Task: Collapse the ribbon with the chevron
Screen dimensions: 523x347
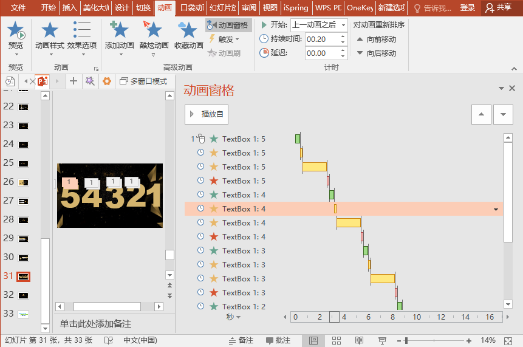Action: 514,69
